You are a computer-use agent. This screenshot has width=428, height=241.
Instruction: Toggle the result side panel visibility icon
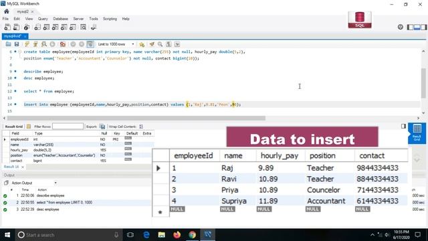click(403, 126)
